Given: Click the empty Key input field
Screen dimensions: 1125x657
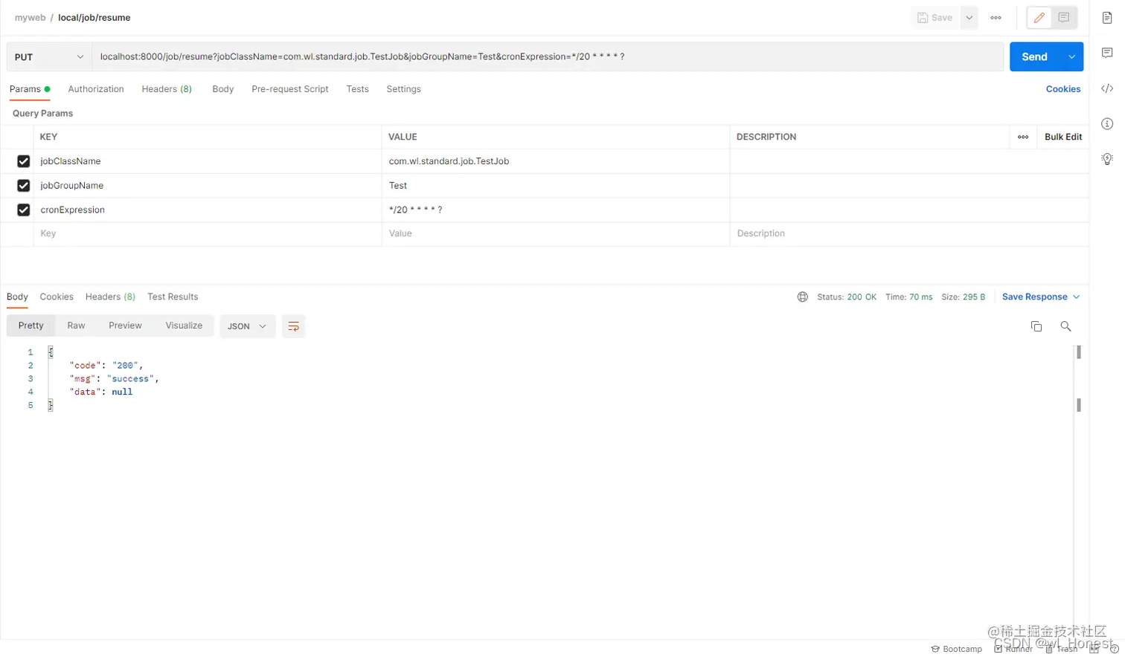Looking at the screenshot, I should click(208, 233).
